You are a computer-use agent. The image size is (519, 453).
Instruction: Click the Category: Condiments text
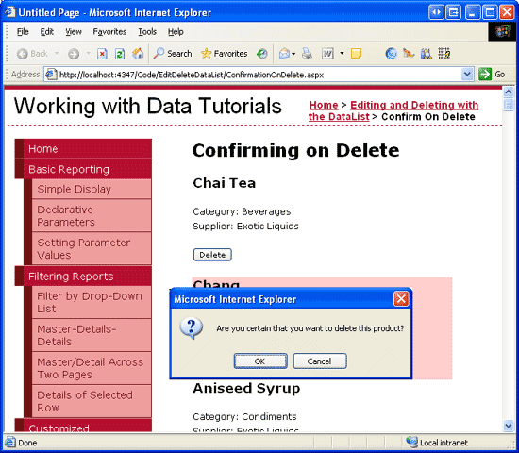pyautogui.click(x=244, y=416)
